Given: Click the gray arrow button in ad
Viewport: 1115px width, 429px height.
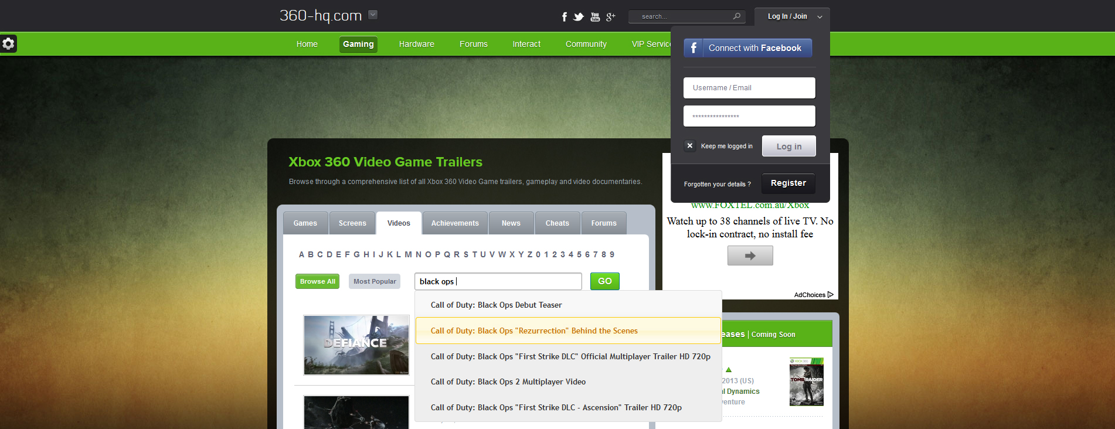Looking at the screenshot, I should 750,256.
